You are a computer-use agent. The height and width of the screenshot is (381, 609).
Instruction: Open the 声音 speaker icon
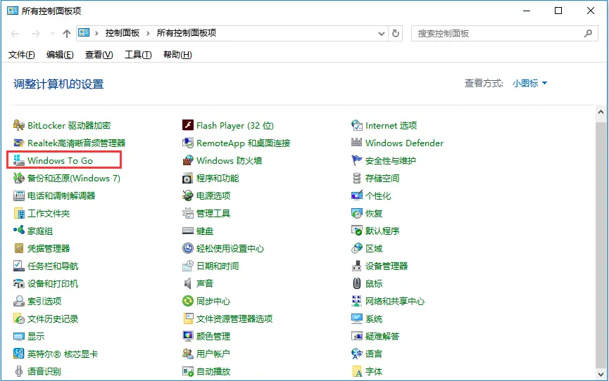(188, 284)
